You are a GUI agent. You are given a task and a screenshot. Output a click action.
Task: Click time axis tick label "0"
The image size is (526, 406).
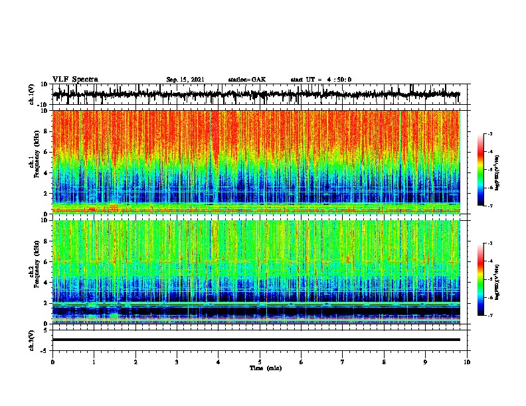[x=52, y=362]
